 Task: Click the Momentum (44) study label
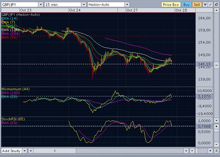pyautogui.click(x=15, y=89)
